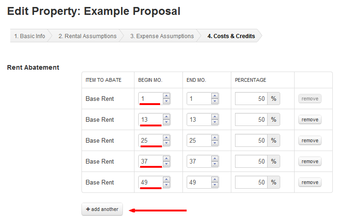Decrease End Mo. value 49

click(215, 185)
